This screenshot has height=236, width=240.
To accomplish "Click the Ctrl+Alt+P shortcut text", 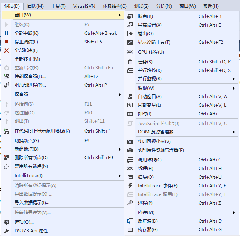I will [96, 85].
